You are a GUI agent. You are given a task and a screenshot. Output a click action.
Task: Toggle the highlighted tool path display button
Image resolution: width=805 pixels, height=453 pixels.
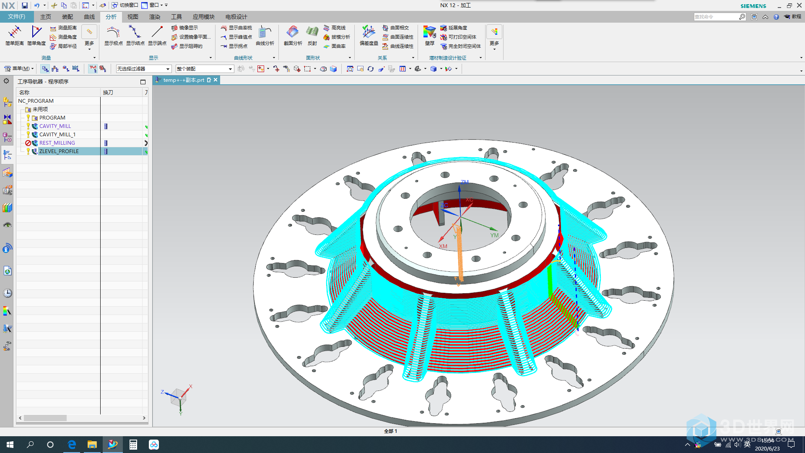[x=92, y=69]
